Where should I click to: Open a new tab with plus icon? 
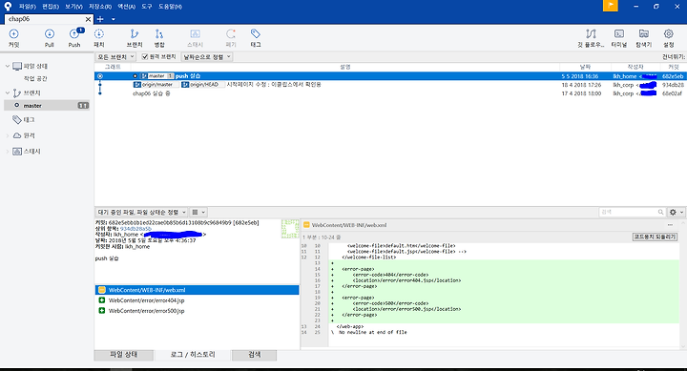[x=100, y=19]
